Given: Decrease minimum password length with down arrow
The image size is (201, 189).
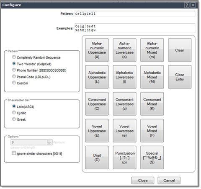Looking at the screenshot, I should [49, 143].
